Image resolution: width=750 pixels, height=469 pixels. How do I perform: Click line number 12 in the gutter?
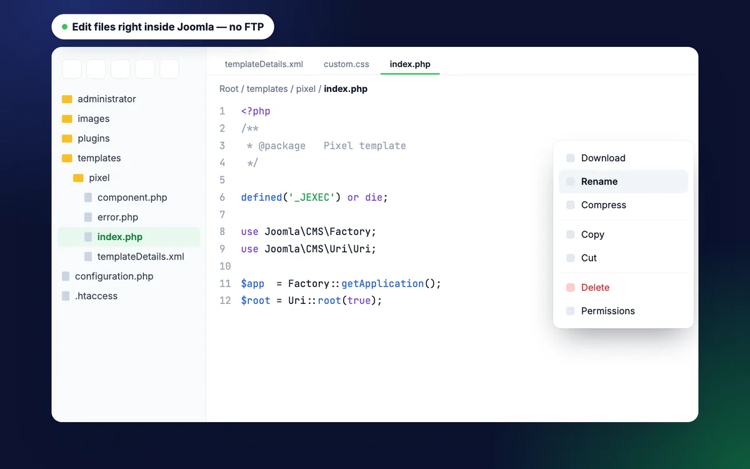coord(225,300)
